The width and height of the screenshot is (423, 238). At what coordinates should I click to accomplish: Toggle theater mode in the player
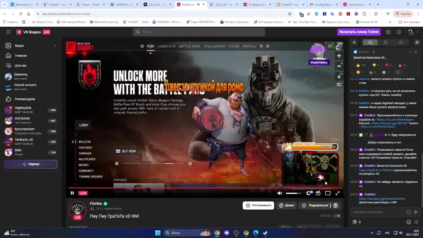pos(328,193)
